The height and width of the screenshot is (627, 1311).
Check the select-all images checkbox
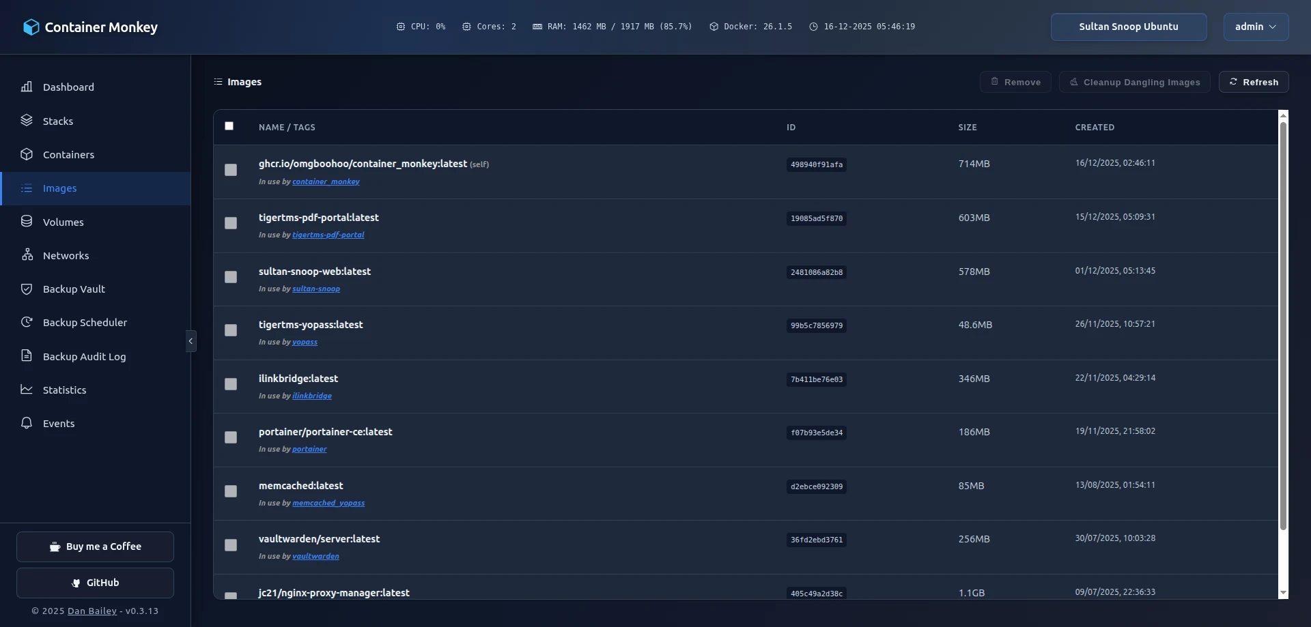(x=229, y=126)
